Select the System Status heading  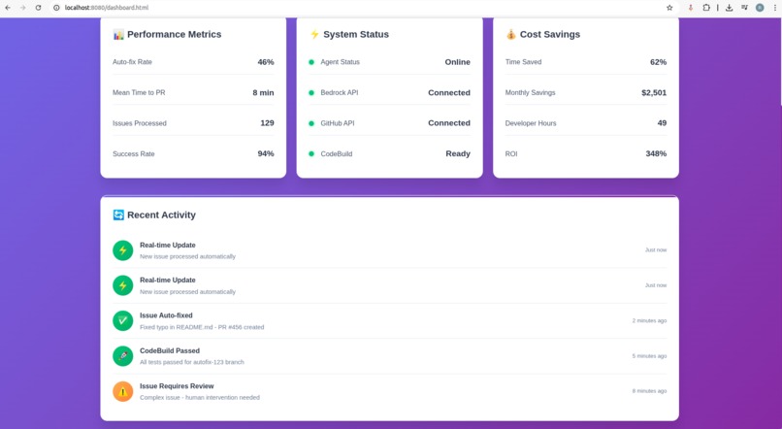click(356, 34)
